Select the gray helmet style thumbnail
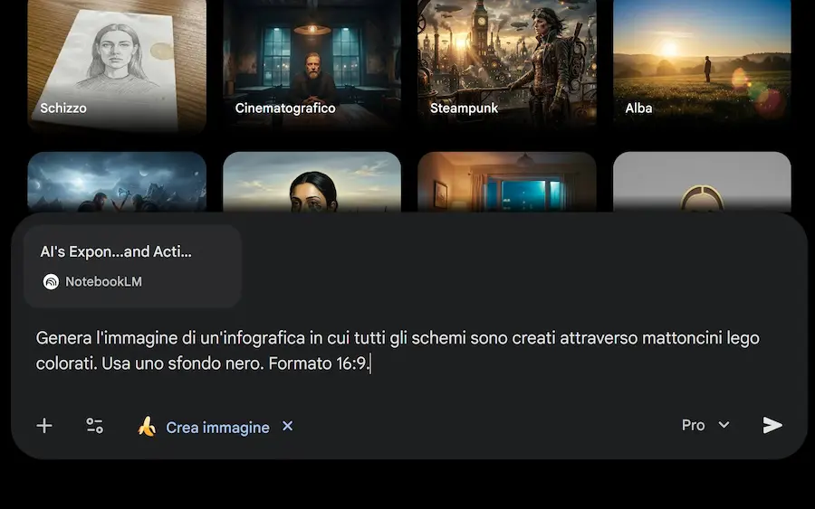The height and width of the screenshot is (509, 815). click(702, 182)
